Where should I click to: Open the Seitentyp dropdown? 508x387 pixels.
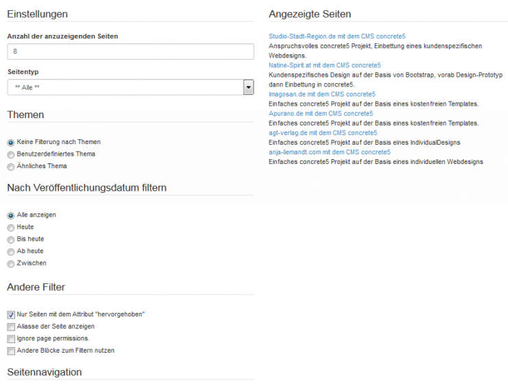pyautogui.click(x=130, y=87)
